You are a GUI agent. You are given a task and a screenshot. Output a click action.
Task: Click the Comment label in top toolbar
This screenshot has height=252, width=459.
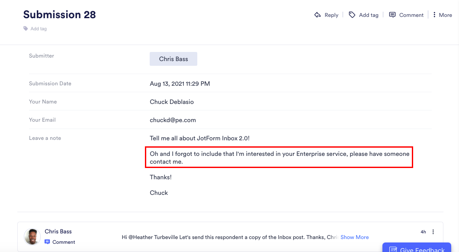(x=411, y=15)
